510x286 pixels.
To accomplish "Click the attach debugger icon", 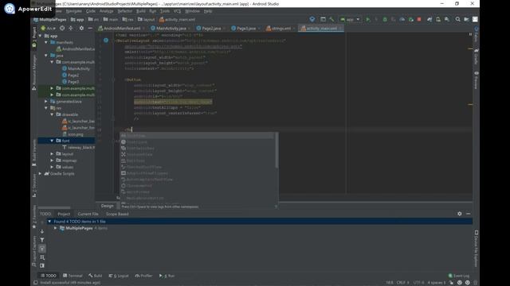I will pos(410,19).
